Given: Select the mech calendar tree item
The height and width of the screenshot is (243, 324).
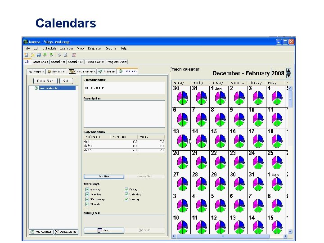Looking at the screenshot, I should 57,88.
